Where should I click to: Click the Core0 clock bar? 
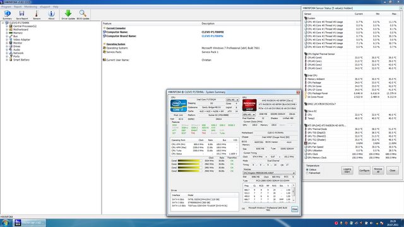pyautogui.click(x=189, y=161)
